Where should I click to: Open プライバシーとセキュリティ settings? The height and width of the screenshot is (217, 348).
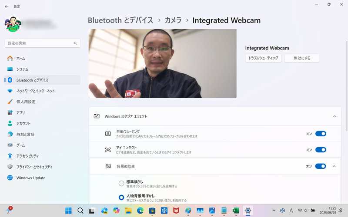(42, 167)
